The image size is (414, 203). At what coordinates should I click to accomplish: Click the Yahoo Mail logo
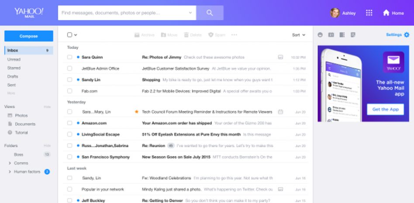pyautogui.click(x=29, y=12)
